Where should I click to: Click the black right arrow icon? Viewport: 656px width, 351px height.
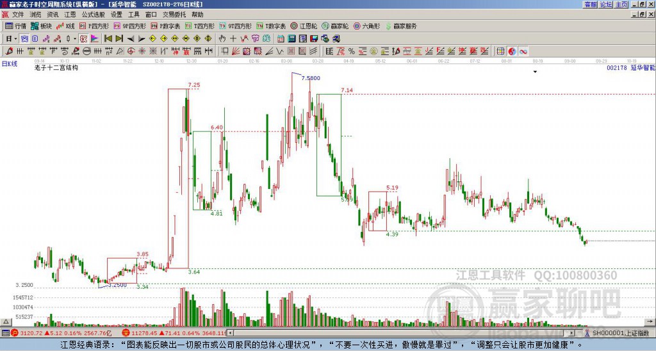(x=142, y=39)
